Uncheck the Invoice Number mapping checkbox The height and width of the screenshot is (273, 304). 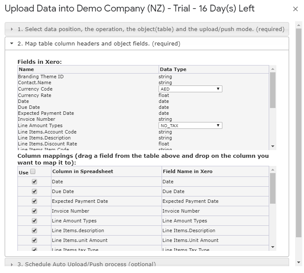point(34,211)
